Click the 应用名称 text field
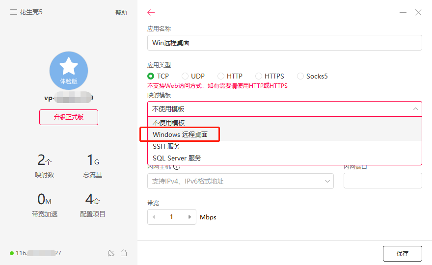This screenshot has width=432, height=265. (285, 43)
